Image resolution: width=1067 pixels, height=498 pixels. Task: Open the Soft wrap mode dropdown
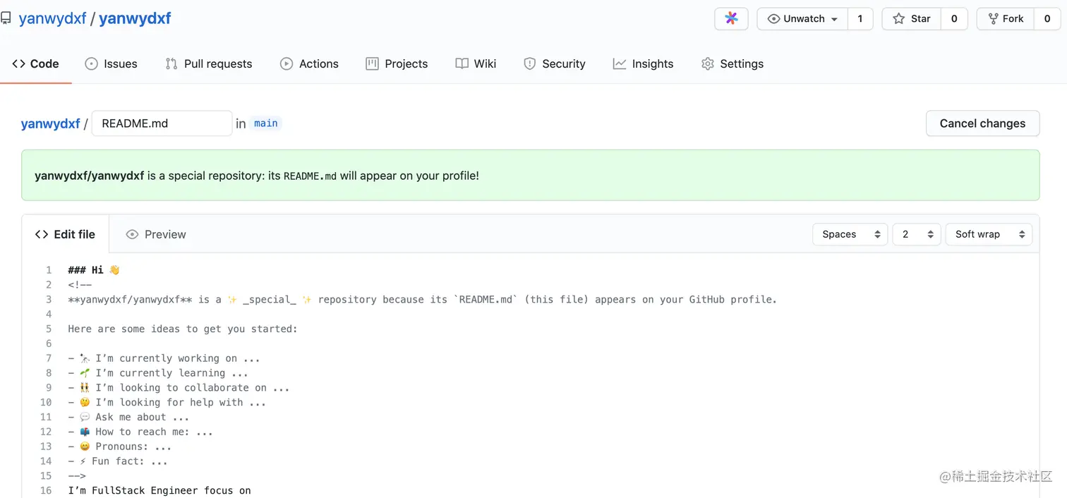[x=988, y=234]
